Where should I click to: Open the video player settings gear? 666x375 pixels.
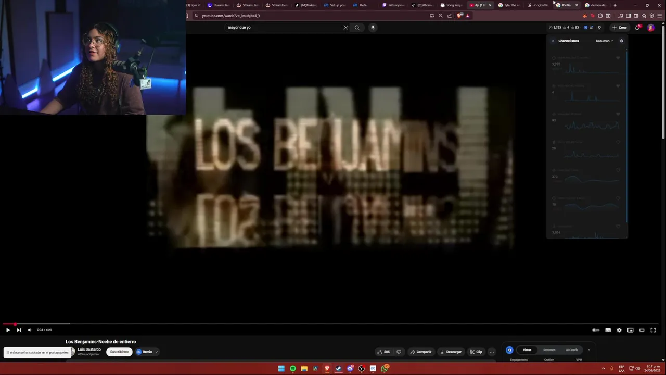[619, 330]
